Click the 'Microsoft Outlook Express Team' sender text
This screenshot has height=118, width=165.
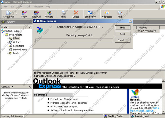pyautogui.click(x=58, y=73)
